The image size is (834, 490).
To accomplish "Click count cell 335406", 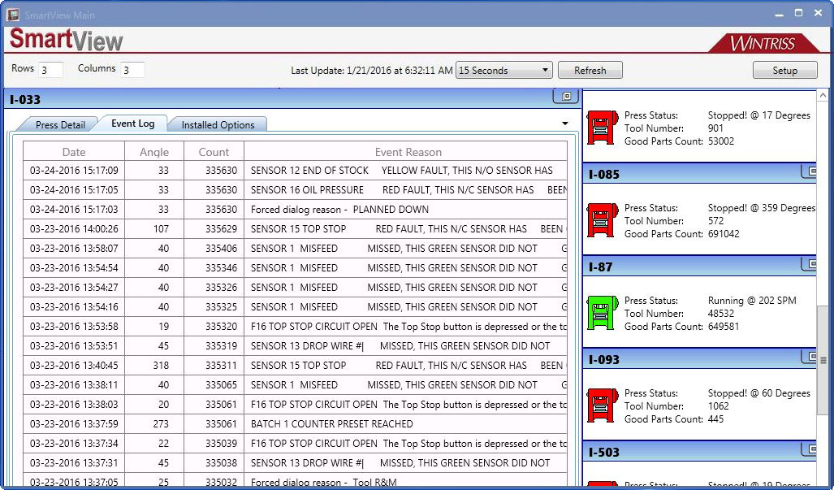I will point(214,249).
